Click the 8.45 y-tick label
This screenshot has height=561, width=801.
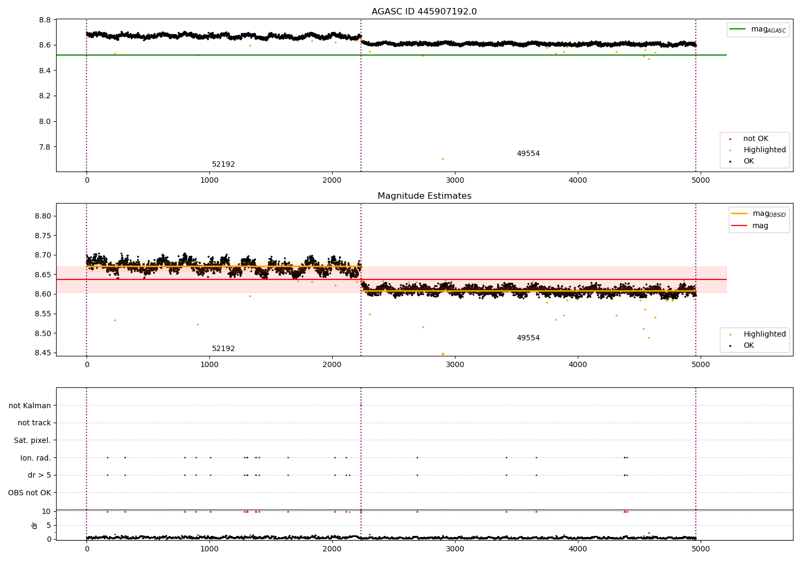tap(43, 353)
